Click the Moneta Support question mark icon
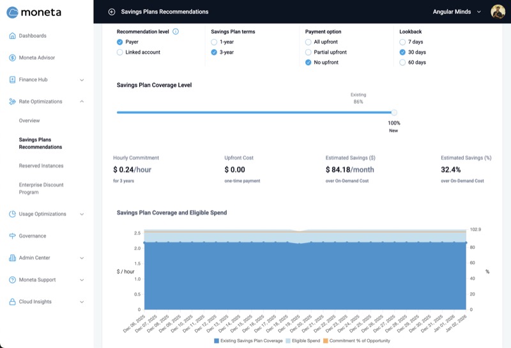Screen dimensions: 511x348 pyautogui.click(x=12, y=280)
